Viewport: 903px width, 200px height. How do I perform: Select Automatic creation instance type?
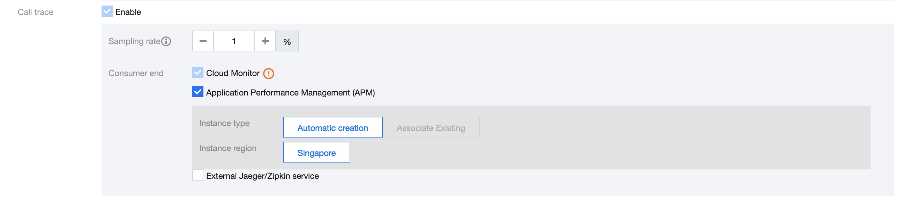(x=333, y=127)
